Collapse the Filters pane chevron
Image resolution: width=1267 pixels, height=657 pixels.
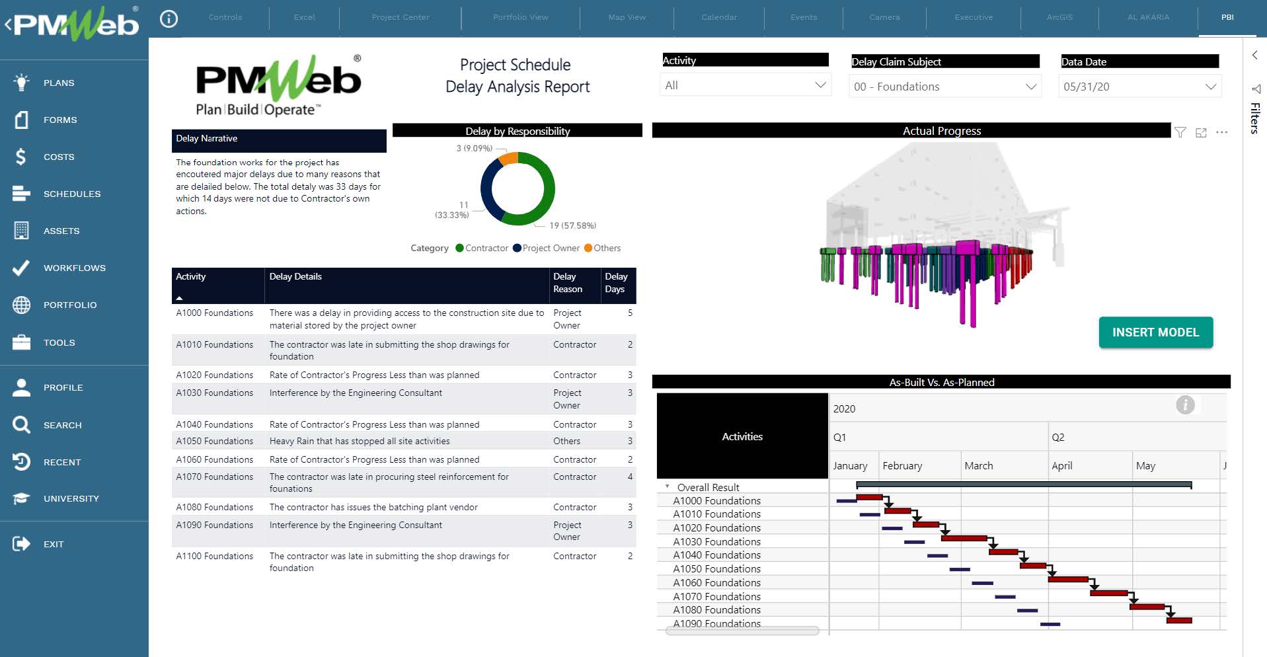[x=1254, y=56]
